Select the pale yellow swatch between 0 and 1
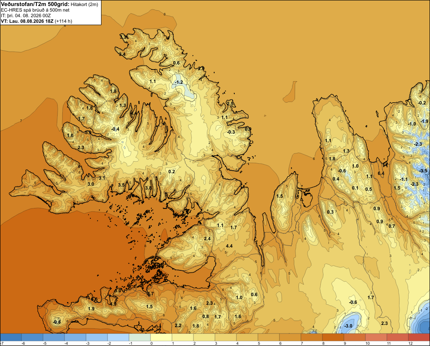 click(161, 337)
